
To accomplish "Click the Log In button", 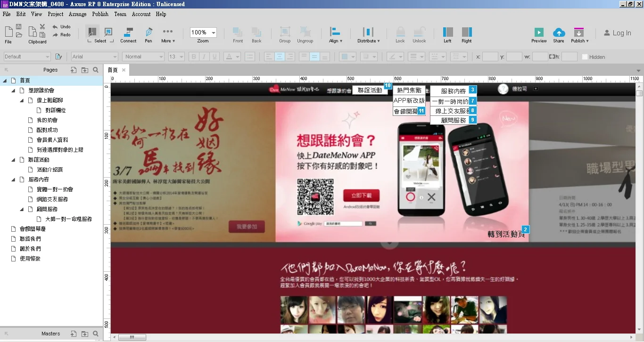I will pyautogui.click(x=617, y=33).
